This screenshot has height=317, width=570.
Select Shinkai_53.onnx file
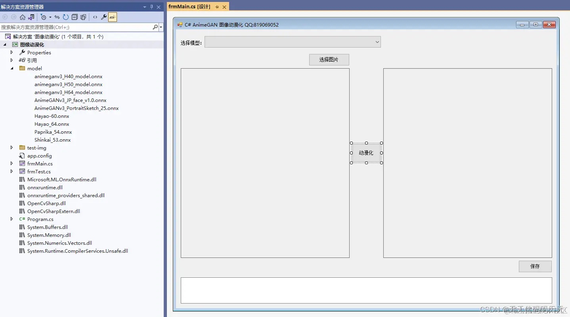52,140
